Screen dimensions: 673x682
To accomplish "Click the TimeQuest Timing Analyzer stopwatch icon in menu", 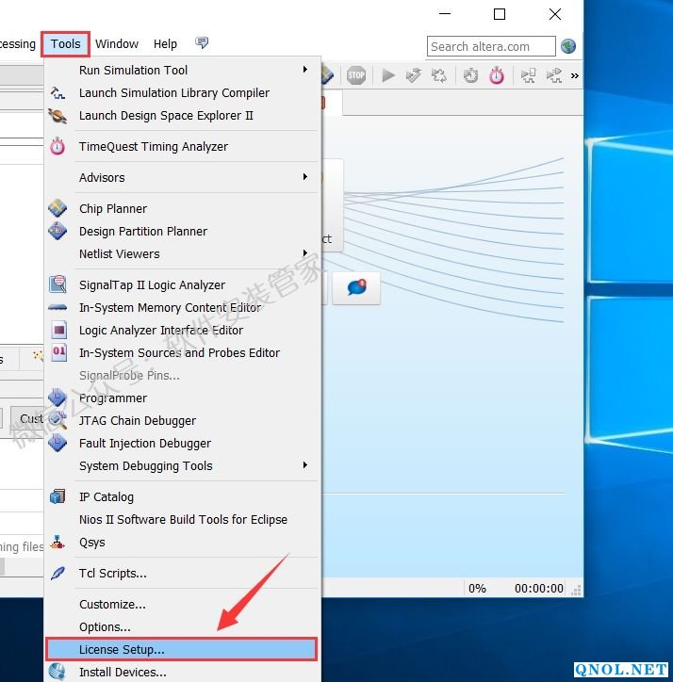I will click(58, 147).
